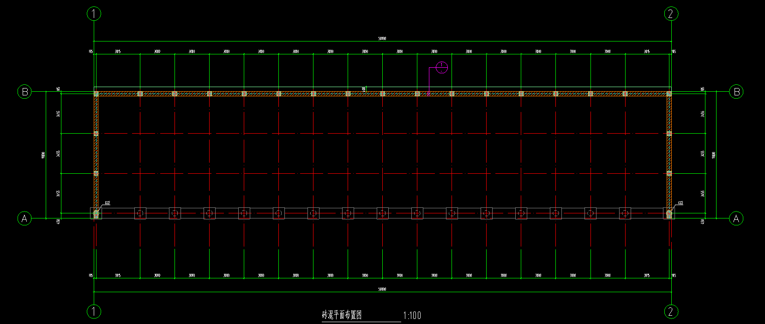Click the magenta section callout symbol

point(442,68)
